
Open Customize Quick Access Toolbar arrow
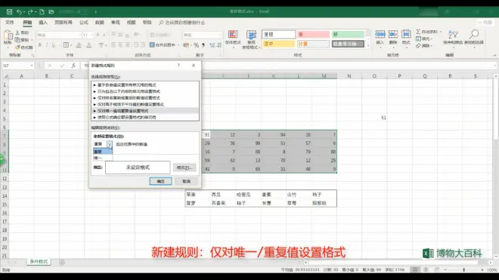(x=95, y=12)
